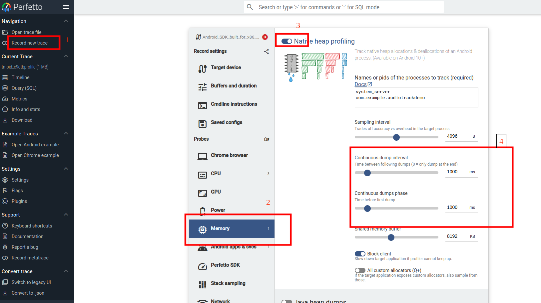
Task: Select the Memory probe tab
Action: 232,228
